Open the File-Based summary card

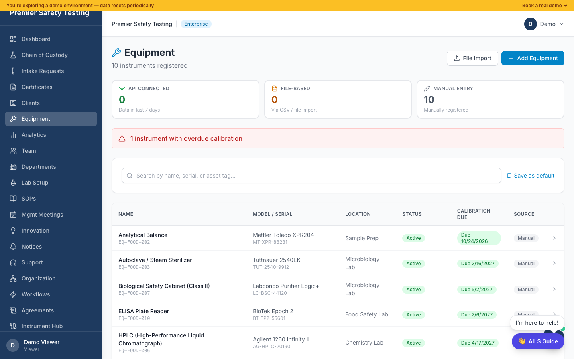(x=338, y=99)
